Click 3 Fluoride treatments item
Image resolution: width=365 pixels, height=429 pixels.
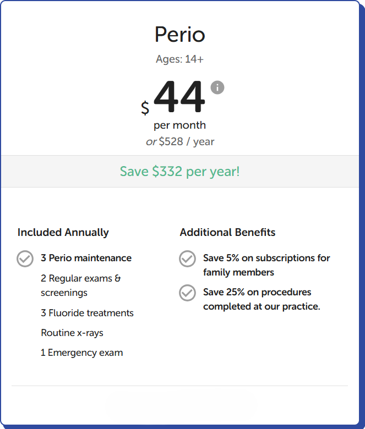pyautogui.click(x=87, y=313)
